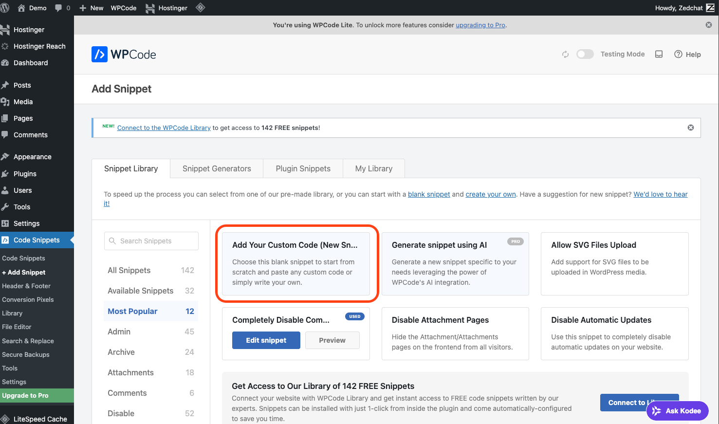The height and width of the screenshot is (424, 719).
Task: Click the Hostinger diamond icon in admin bar
Action: pyautogui.click(x=200, y=8)
